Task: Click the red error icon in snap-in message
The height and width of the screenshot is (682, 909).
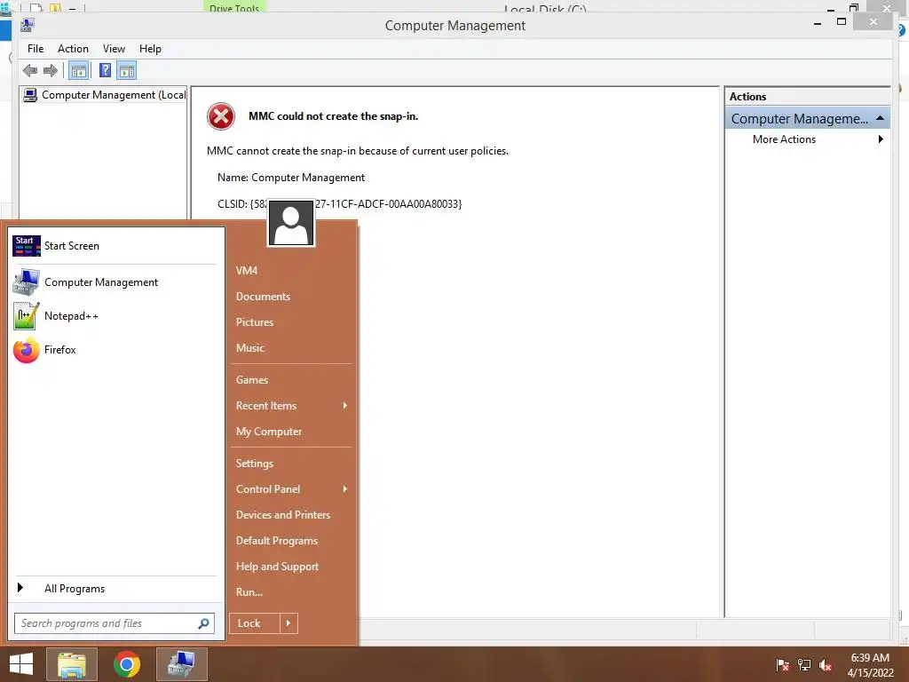Action: [221, 116]
